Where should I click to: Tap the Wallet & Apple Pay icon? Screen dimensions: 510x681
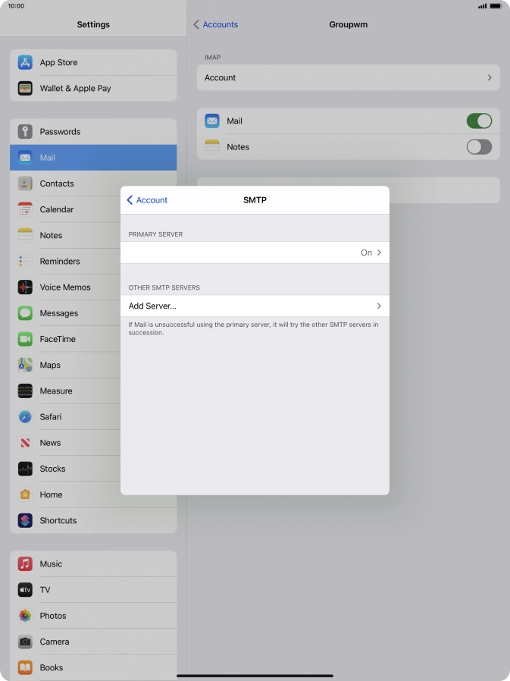(x=25, y=88)
